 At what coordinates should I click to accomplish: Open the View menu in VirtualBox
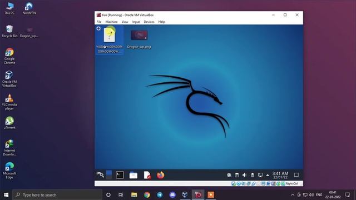(x=125, y=22)
